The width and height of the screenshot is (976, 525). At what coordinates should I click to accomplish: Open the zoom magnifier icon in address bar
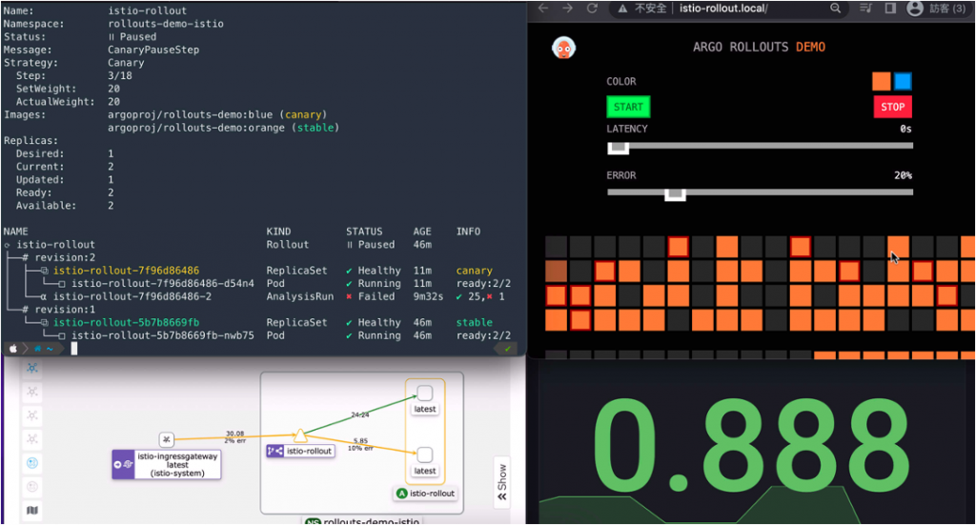835,8
